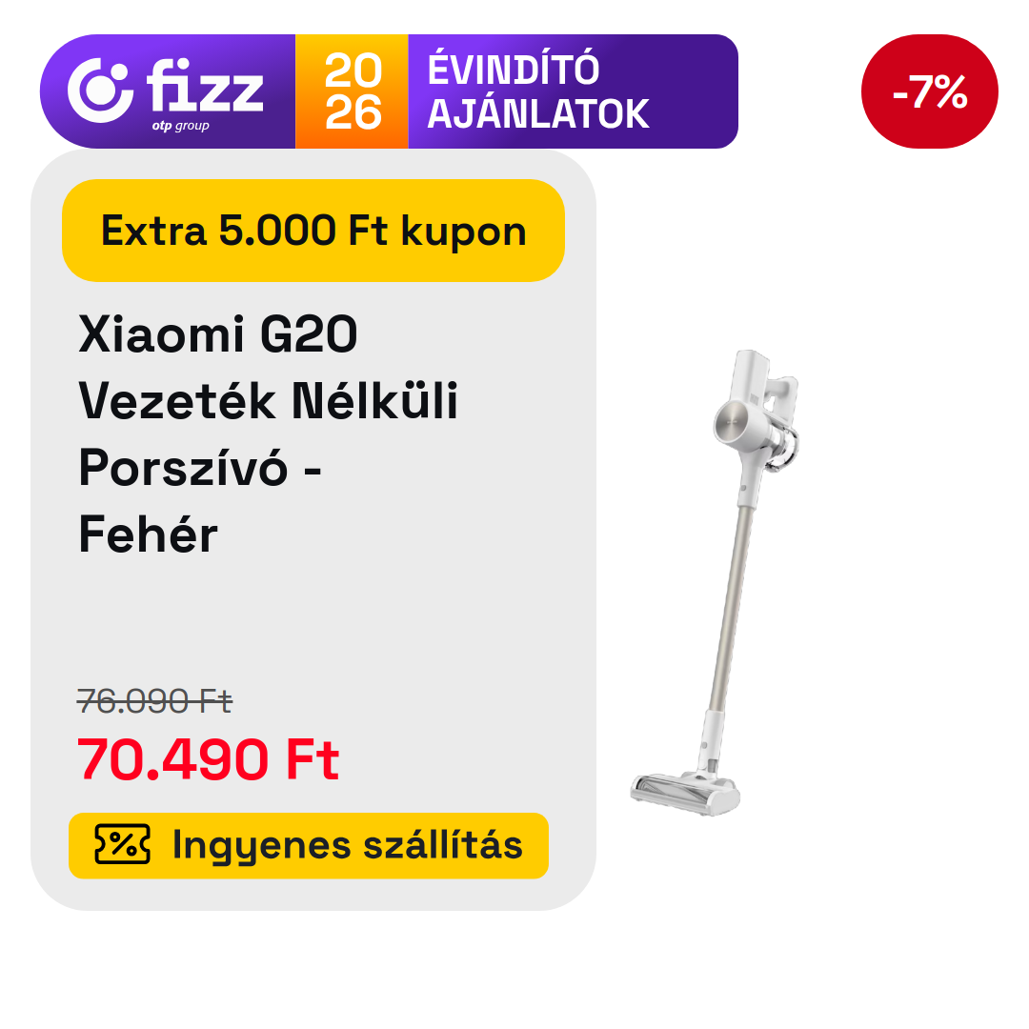Click the coupon ticket icon

pyautogui.click(x=122, y=844)
